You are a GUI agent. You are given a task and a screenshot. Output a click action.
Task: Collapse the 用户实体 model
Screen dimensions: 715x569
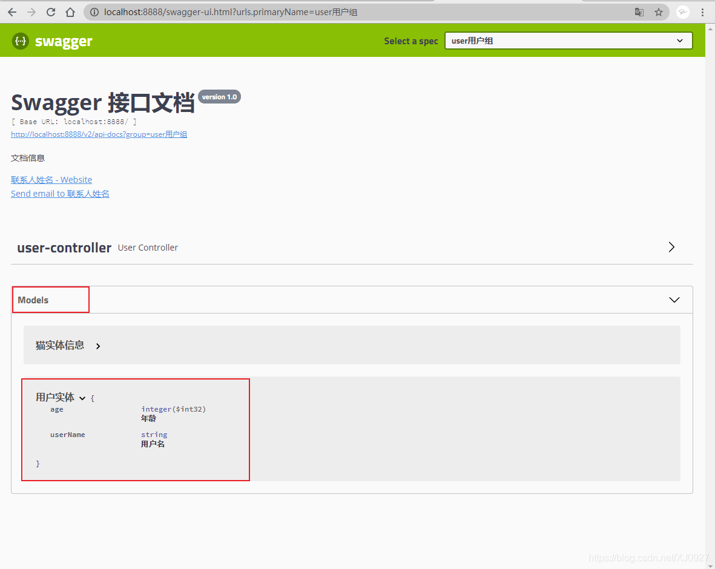coord(82,398)
